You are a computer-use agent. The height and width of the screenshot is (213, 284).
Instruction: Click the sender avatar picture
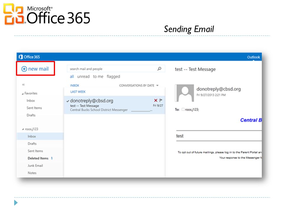185,93
